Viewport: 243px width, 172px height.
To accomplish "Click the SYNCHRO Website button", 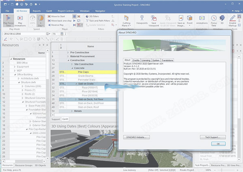I will pyautogui.click(x=137, y=137).
